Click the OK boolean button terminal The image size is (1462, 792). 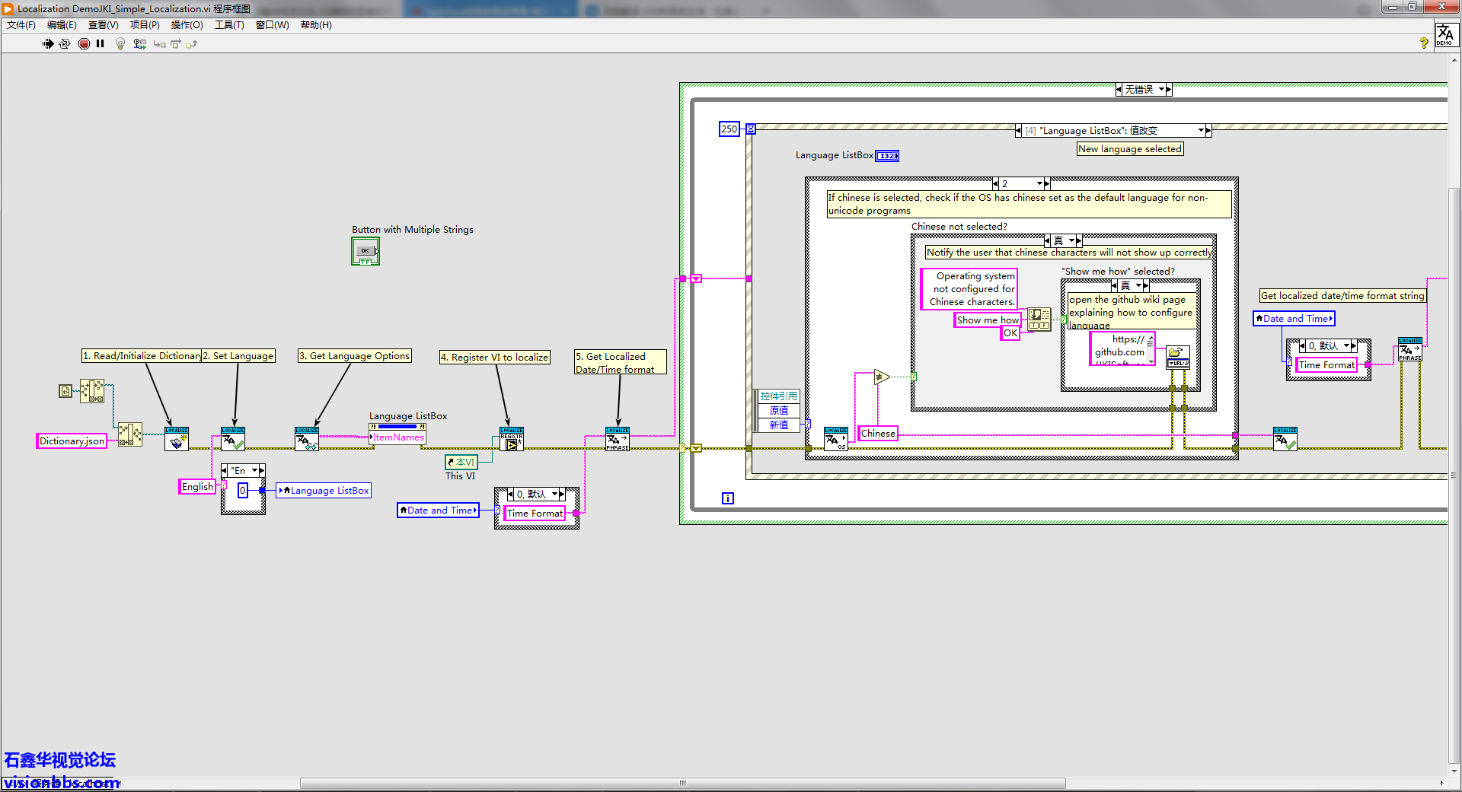[x=365, y=251]
